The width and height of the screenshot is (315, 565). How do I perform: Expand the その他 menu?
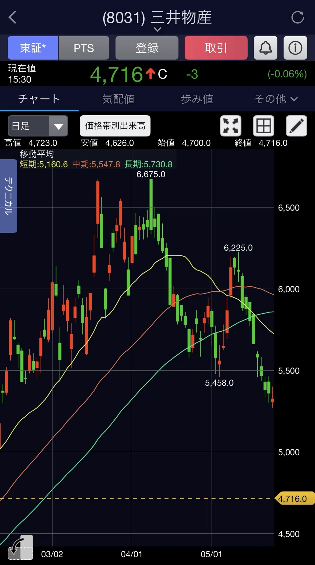(x=276, y=99)
